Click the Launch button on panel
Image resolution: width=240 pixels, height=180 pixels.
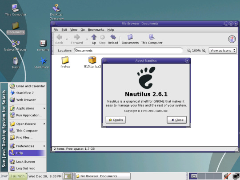coord(18,176)
